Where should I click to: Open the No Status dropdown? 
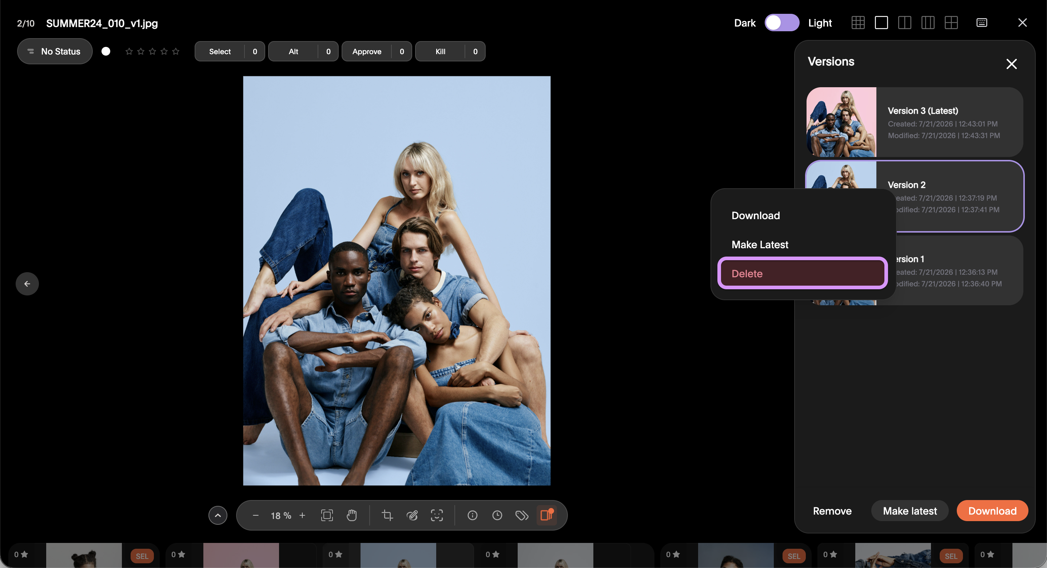(55, 51)
